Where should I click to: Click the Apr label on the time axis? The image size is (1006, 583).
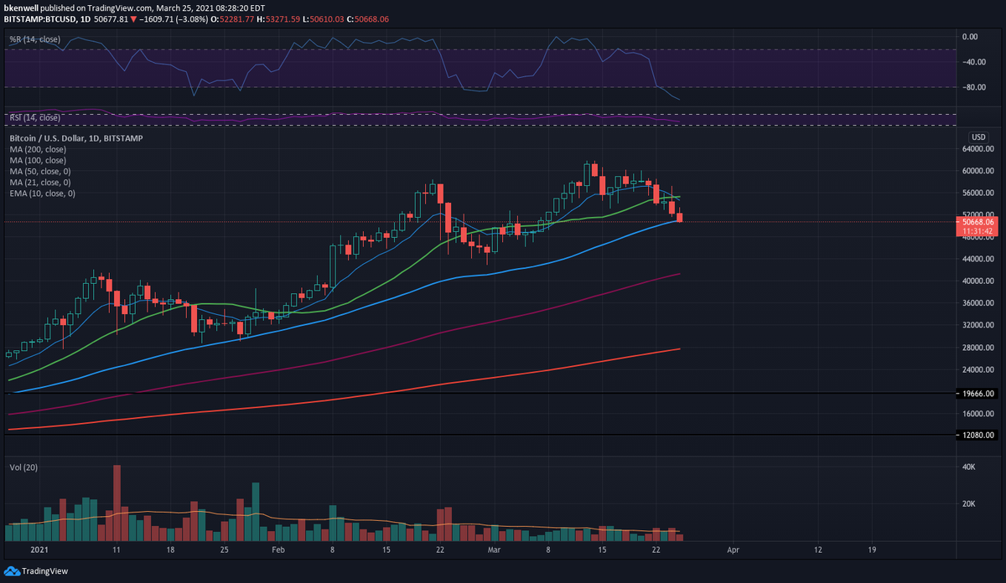tap(734, 550)
